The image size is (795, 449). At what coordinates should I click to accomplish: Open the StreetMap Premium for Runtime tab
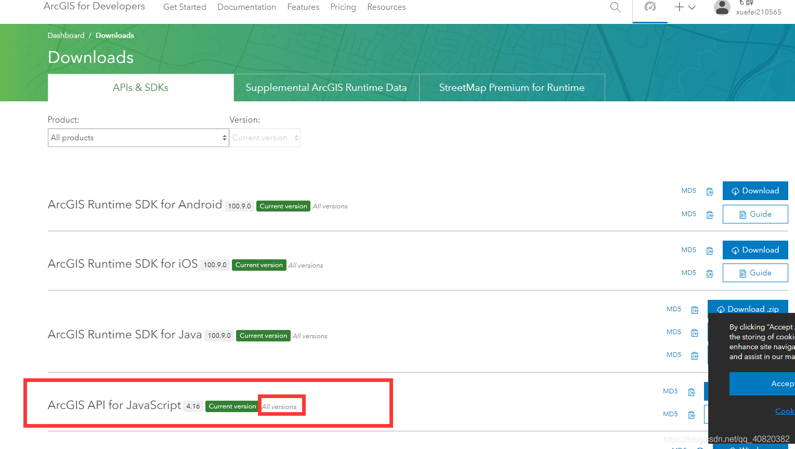click(512, 87)
